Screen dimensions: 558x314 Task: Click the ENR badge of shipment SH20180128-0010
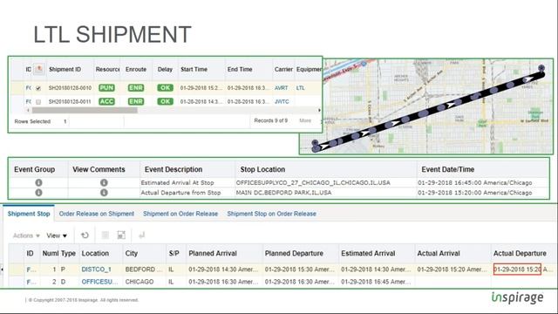pyautogui.click(x=136, y=87)
